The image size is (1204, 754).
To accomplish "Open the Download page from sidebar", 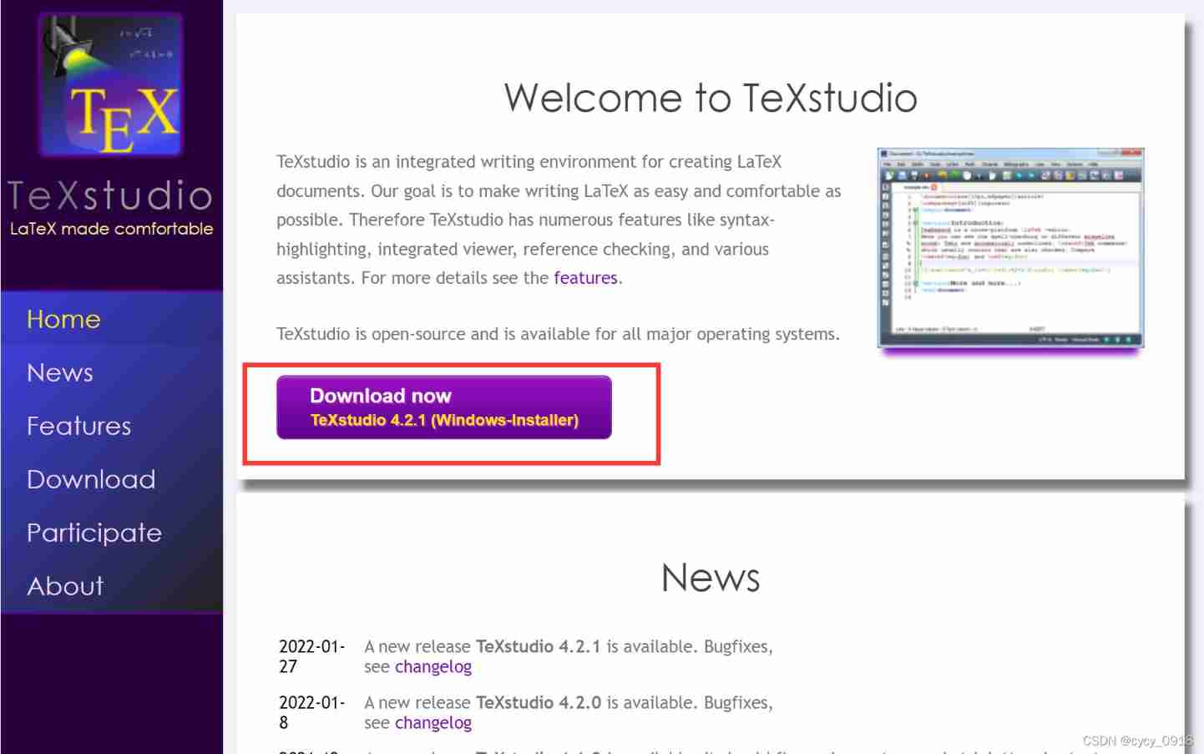I will [x=91, y=479].
